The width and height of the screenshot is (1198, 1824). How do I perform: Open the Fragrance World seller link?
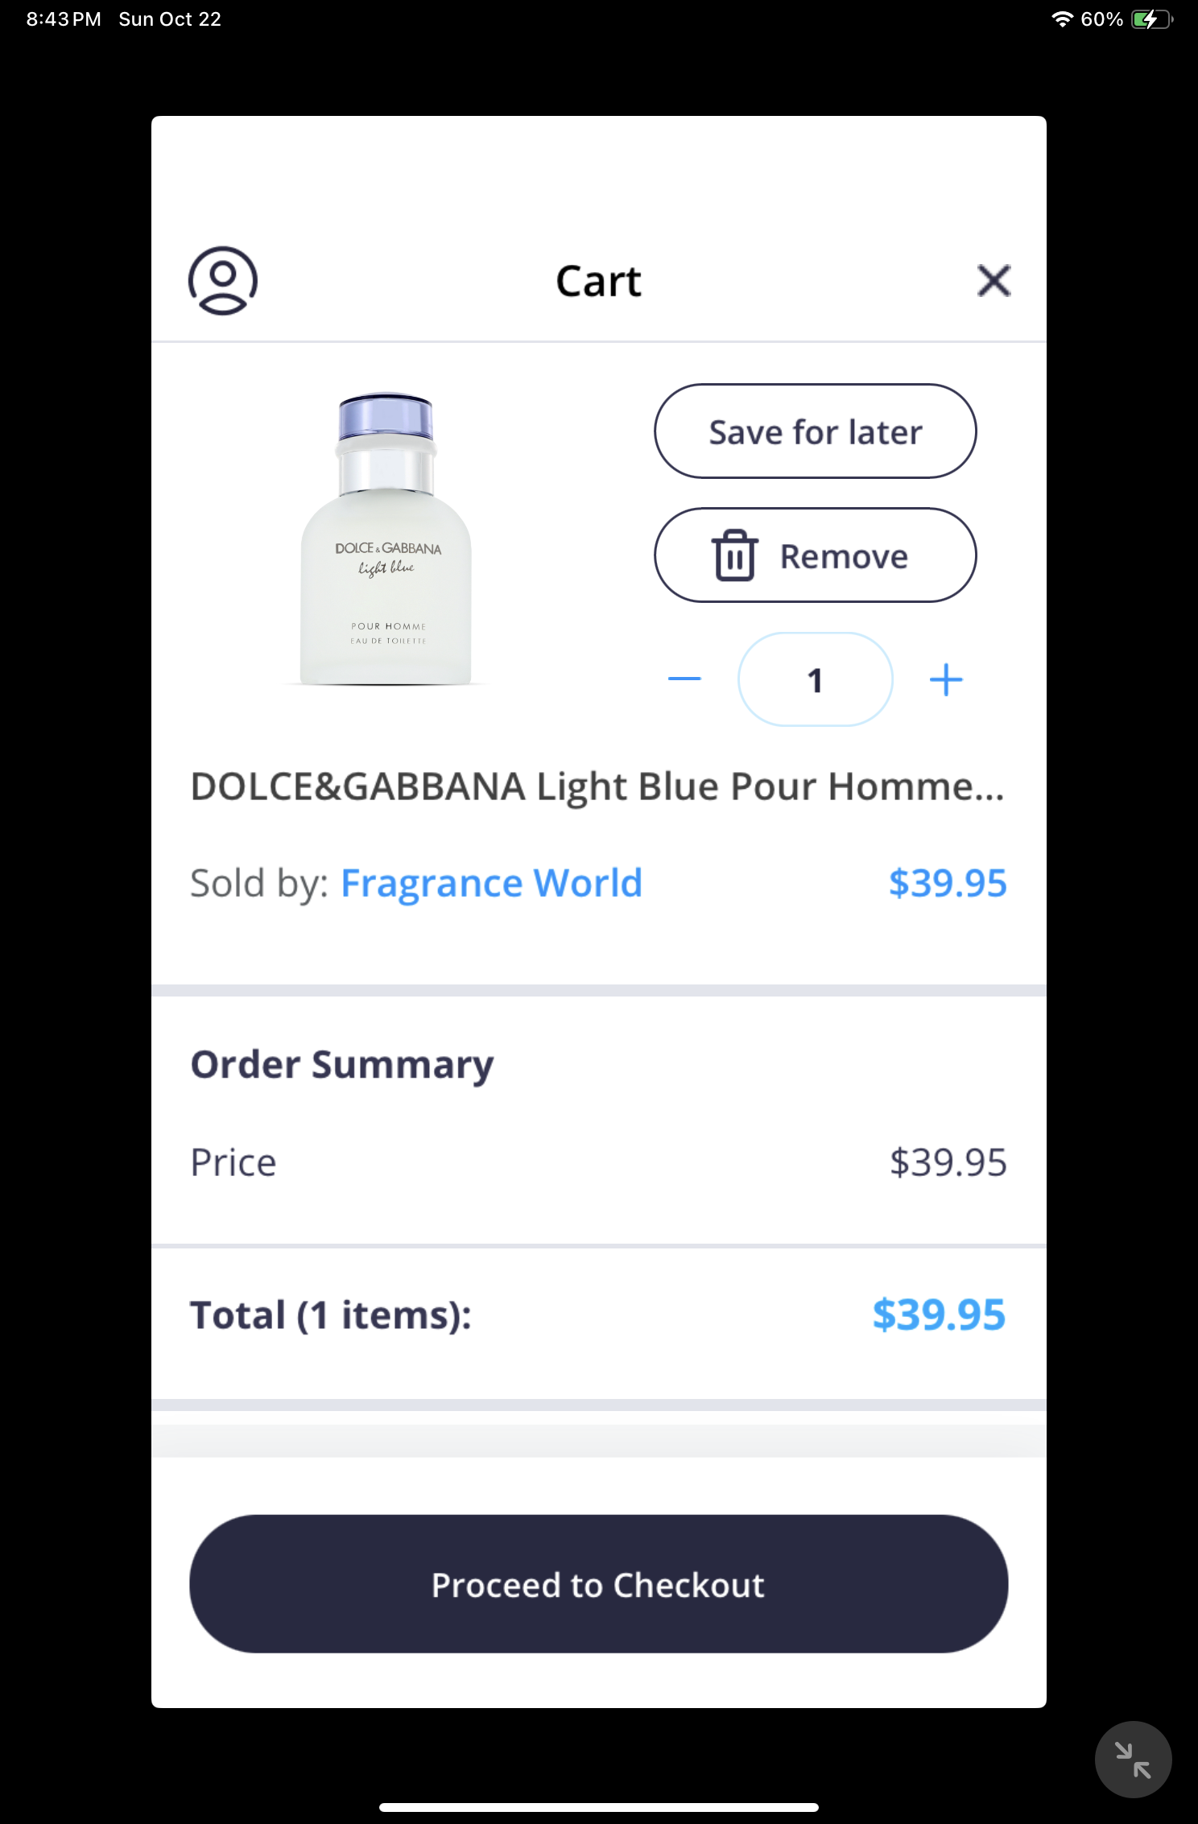(491, 883)
